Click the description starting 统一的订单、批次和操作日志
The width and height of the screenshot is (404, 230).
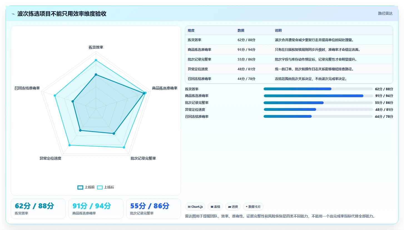click(314, 69)
